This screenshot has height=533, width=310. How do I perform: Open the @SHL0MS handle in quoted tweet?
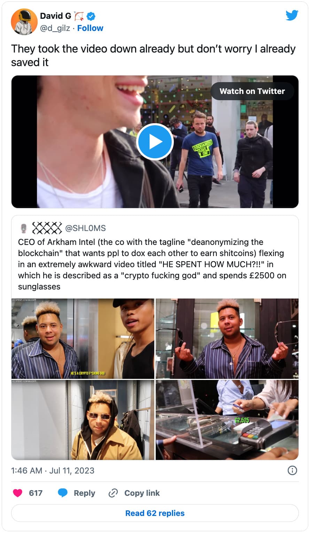(85, 228)
